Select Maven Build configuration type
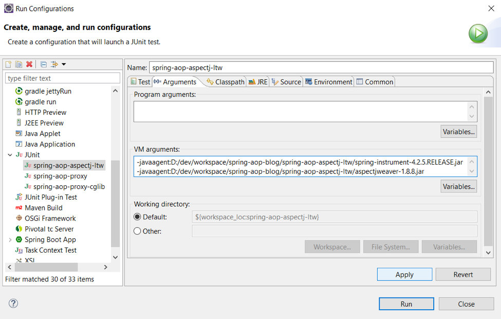Viewport: 501px width, 319px height. coord(44,208)
